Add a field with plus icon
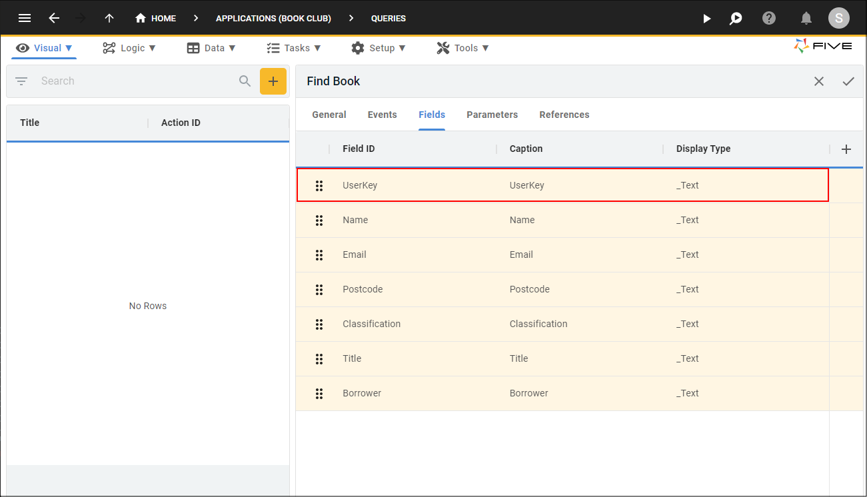 click(846, 149)
